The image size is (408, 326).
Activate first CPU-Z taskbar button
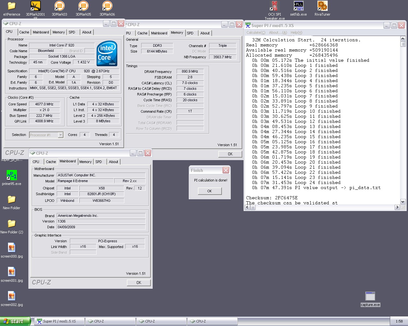[110, 321]
